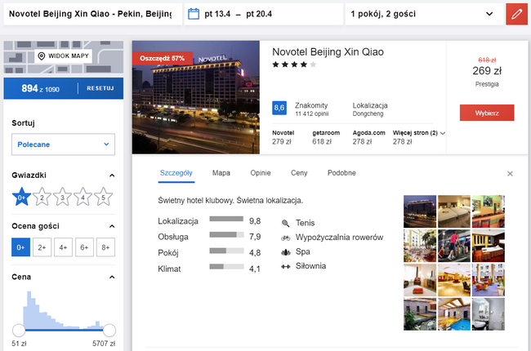Expand the rooms and guests dropdown
The width and height of the screenshot is (531, 351).
point(425,14)
